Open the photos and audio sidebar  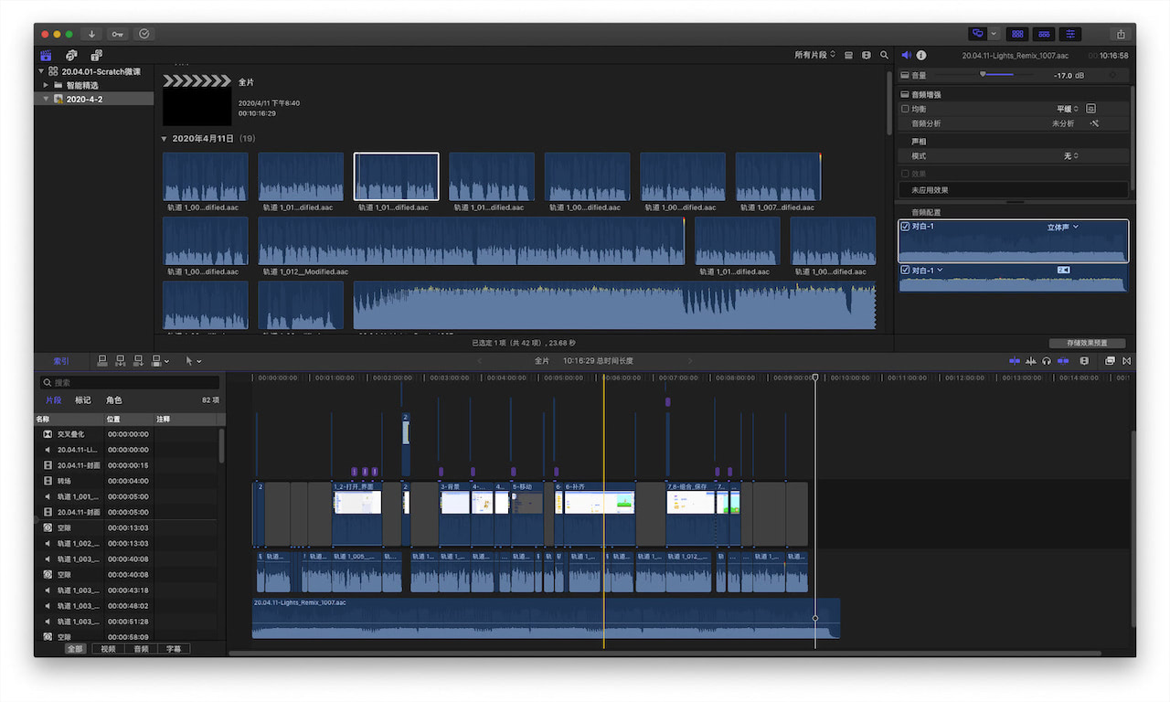71,56
